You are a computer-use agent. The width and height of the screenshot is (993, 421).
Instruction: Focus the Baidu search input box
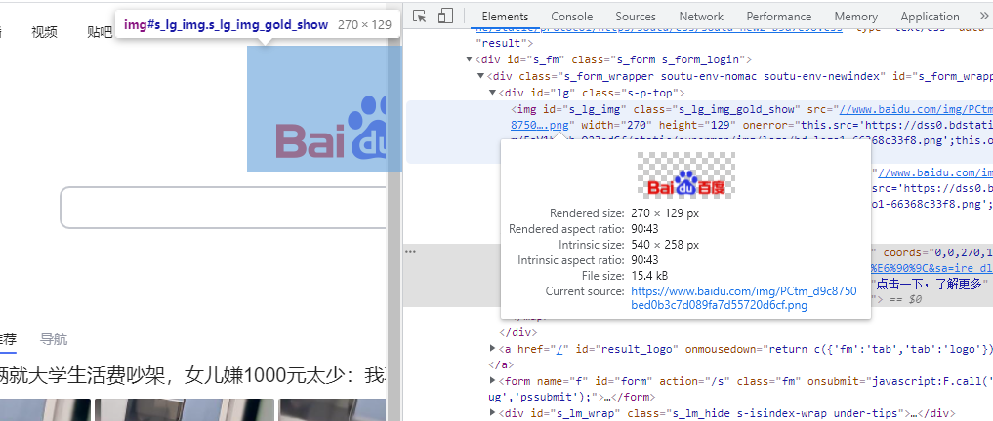click(223, 208)
